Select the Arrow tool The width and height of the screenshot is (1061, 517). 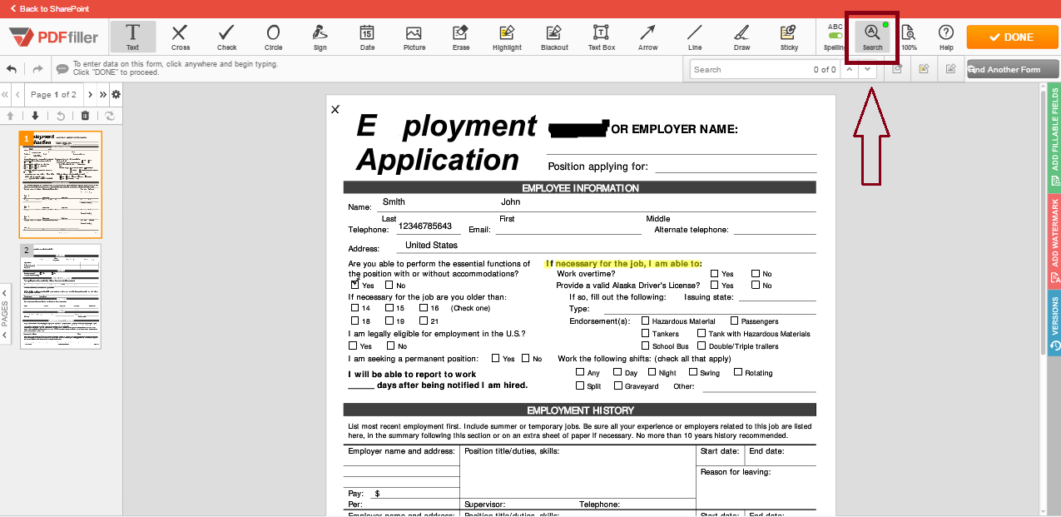[x=647, y=37]
